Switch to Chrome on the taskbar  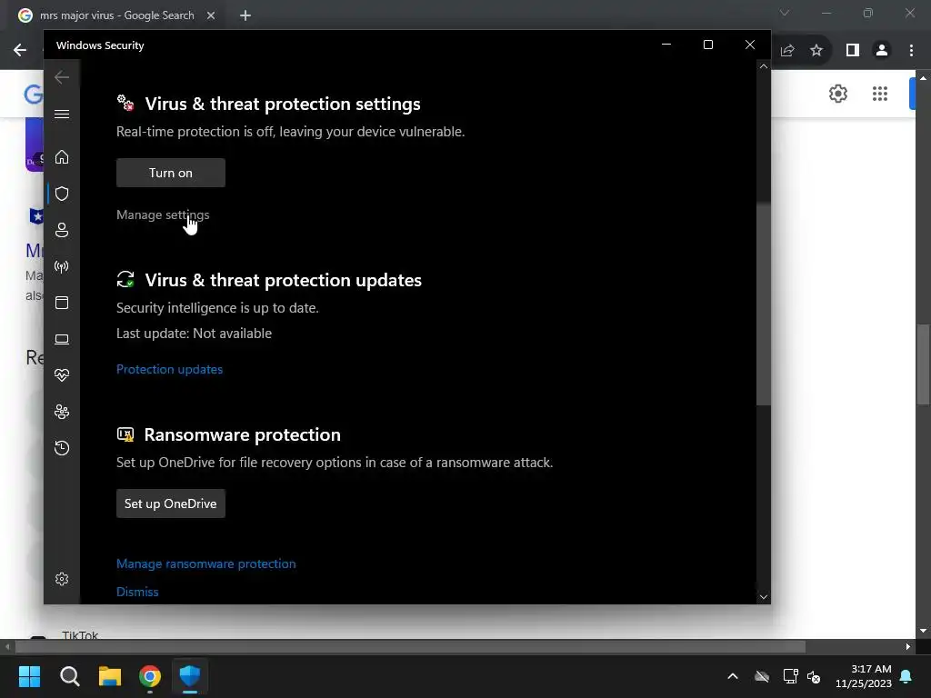[x=150, y=676]
